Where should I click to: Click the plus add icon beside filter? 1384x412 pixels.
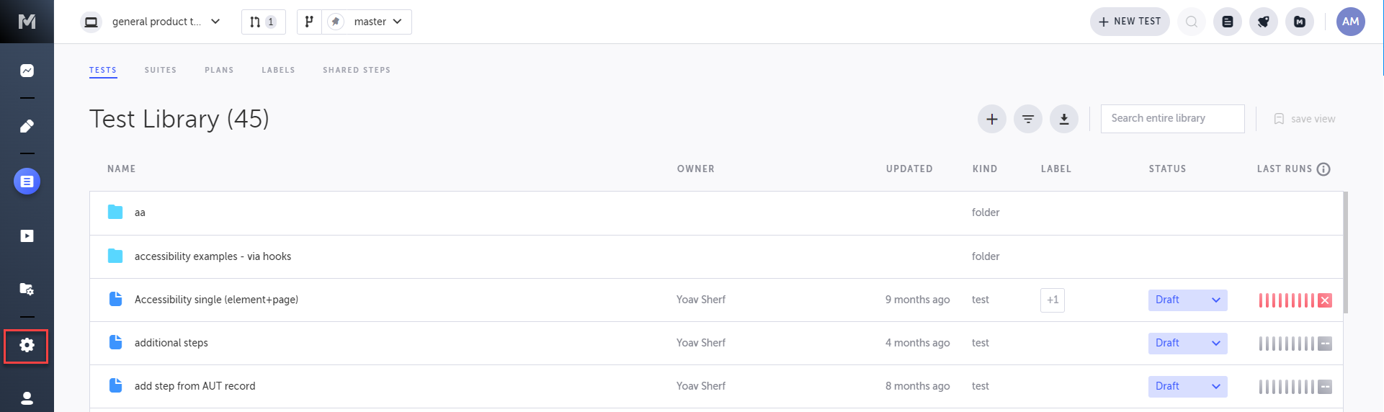991,119
